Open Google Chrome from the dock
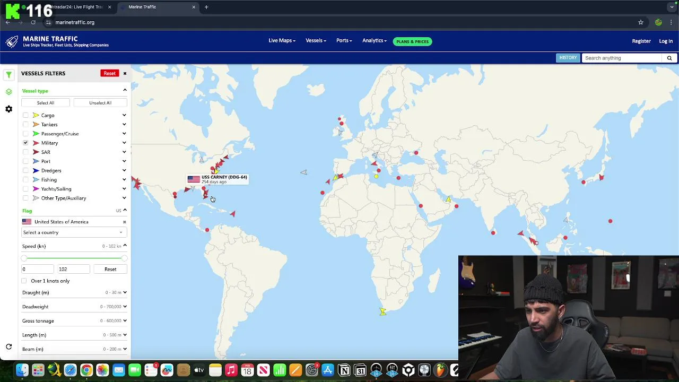The height and width of the screenshot is (382, 679). (x=86, y=370)
